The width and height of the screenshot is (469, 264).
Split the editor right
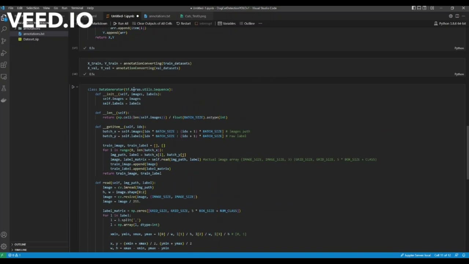(x=457, y=16)
